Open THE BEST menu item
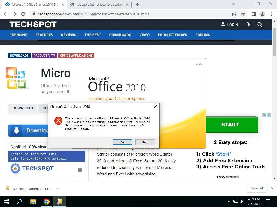 (93, 35)
